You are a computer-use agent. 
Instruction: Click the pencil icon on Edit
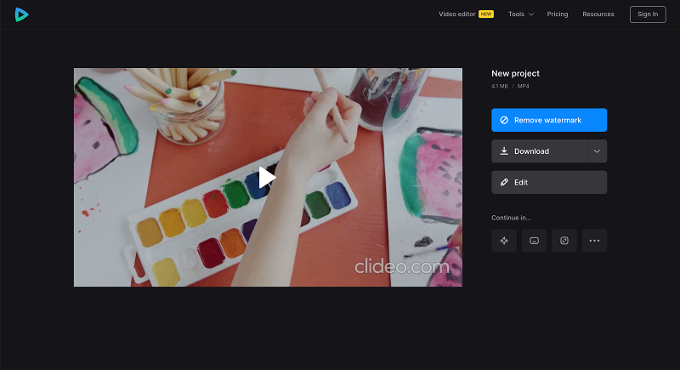(x=504, y=183)
